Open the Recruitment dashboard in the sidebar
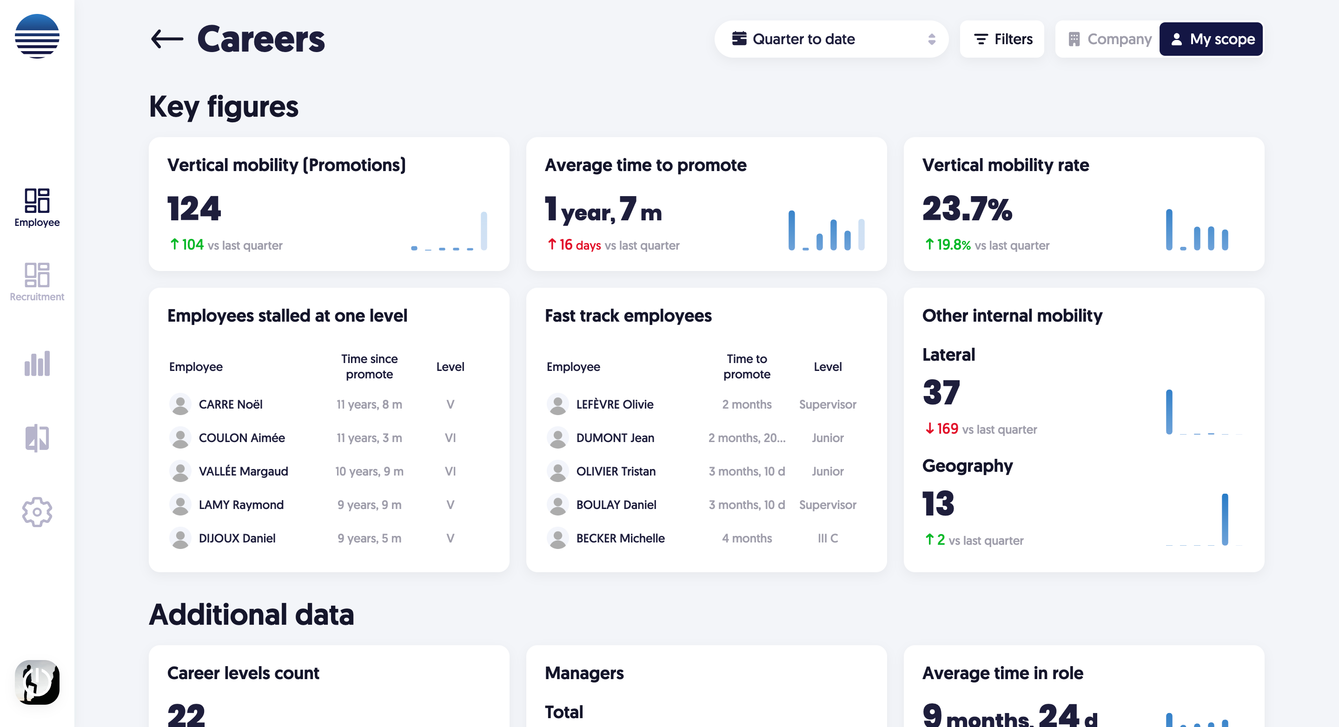 point(37,282)
